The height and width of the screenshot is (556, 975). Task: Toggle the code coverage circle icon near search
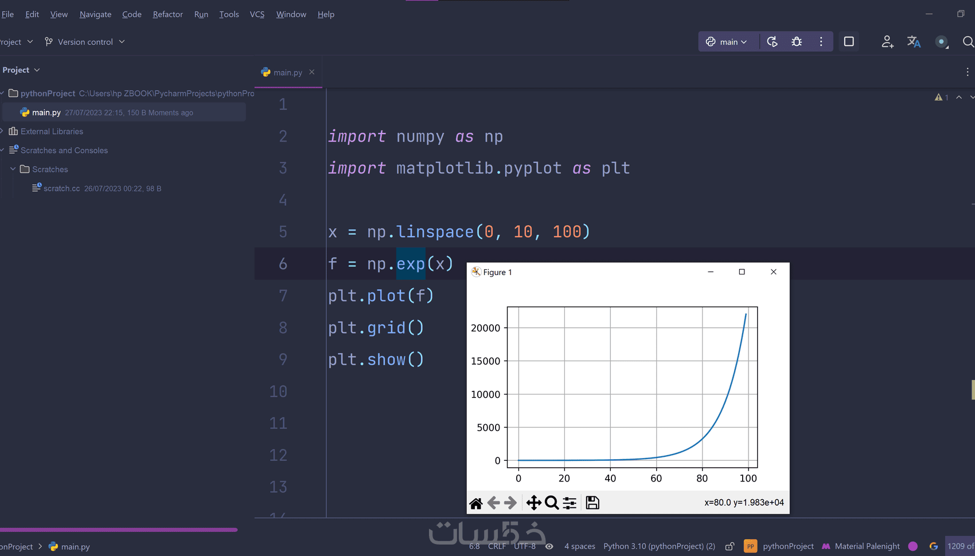941,41
